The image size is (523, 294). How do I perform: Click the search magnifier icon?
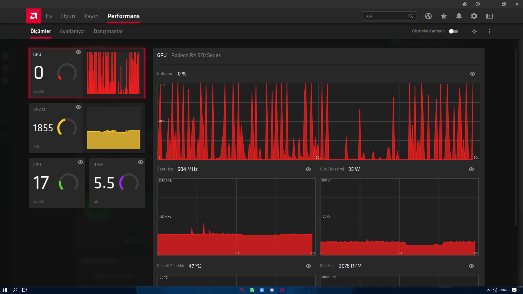coord(411,16)
